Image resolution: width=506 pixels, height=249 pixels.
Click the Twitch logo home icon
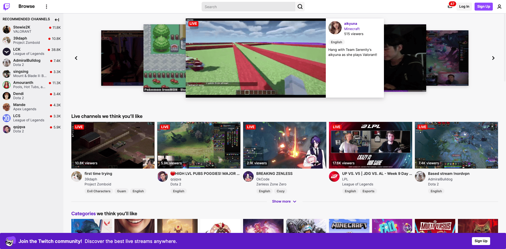[7, 7]
